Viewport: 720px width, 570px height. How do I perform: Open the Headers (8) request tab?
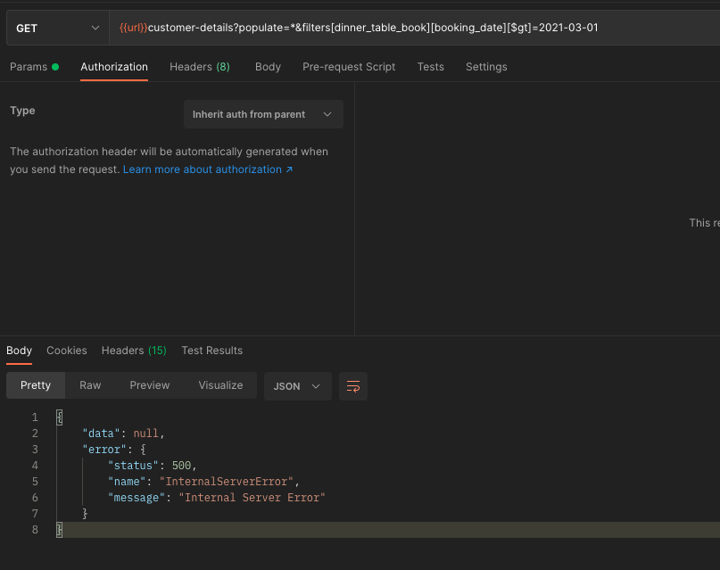pyautogui.click(x=200, y=67)
